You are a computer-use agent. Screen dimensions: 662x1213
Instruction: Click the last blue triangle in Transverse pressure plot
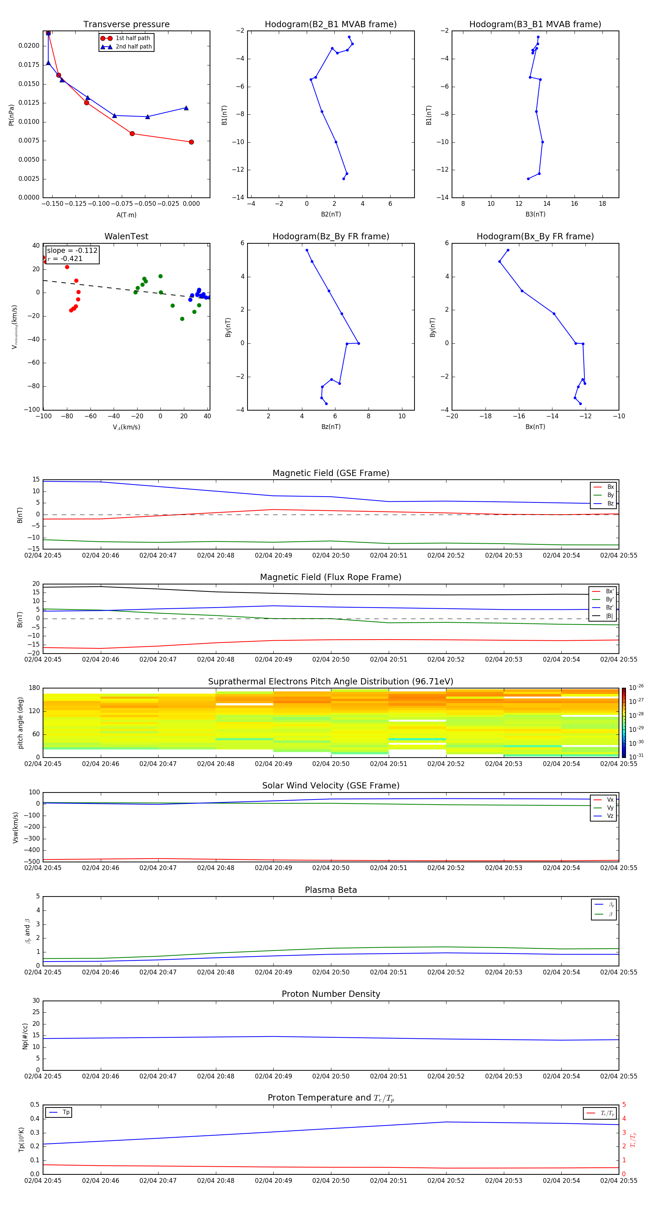pos(186,108)
